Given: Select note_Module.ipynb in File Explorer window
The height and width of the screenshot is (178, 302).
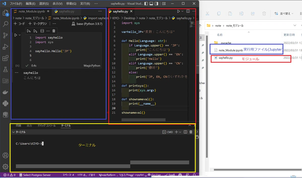Looking at the screenshot, I should click(231, 50).
